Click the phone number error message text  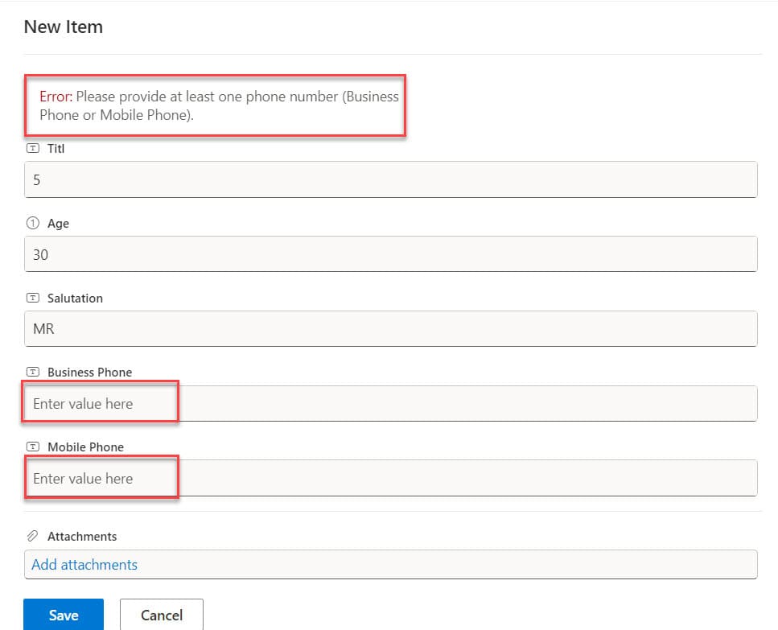click(219, 105)
